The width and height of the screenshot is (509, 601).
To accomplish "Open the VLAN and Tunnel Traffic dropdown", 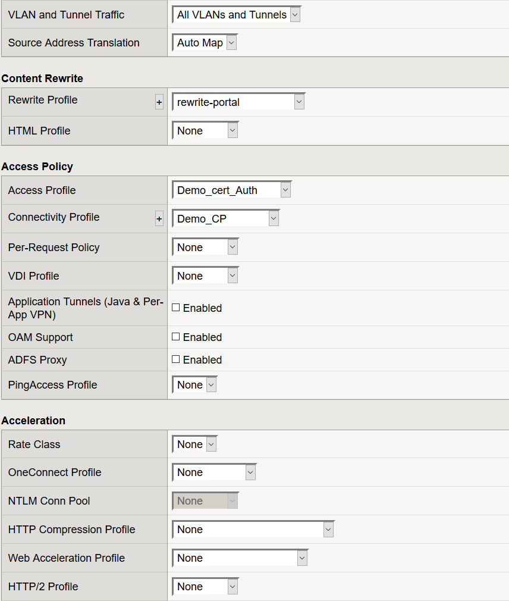I will pos(237,14).
